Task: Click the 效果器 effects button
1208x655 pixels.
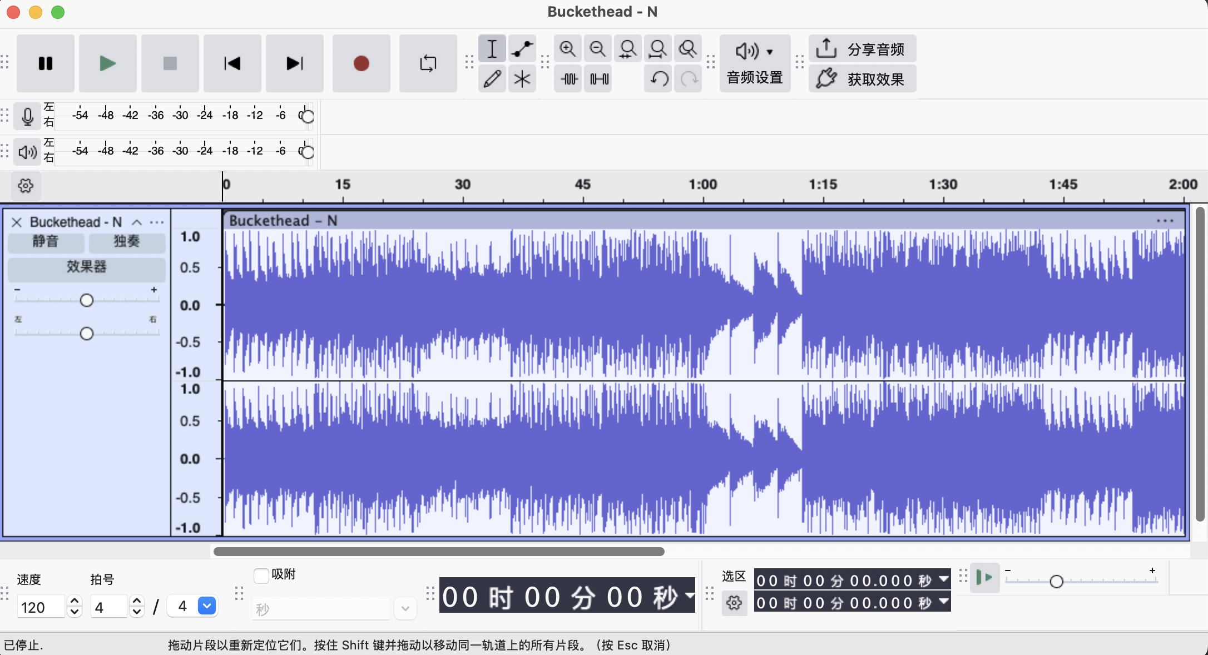Action: [86, 267]
